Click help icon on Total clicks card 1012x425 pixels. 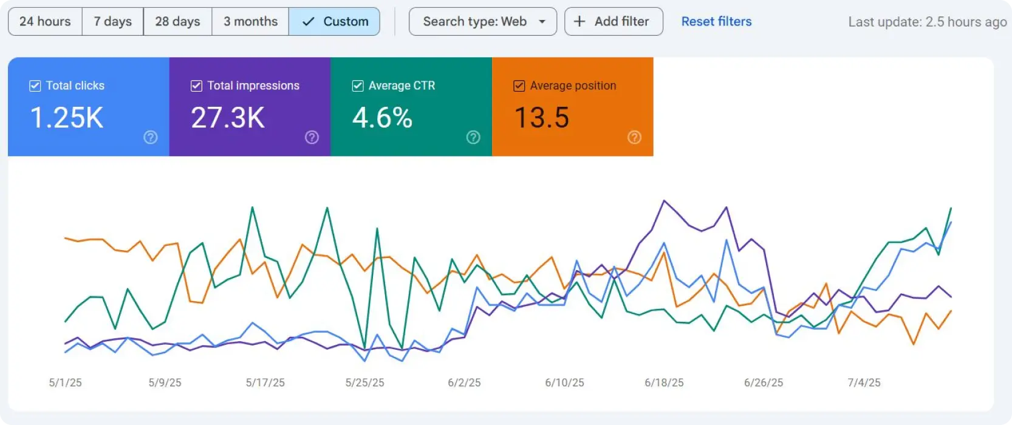tap(151, 138)
